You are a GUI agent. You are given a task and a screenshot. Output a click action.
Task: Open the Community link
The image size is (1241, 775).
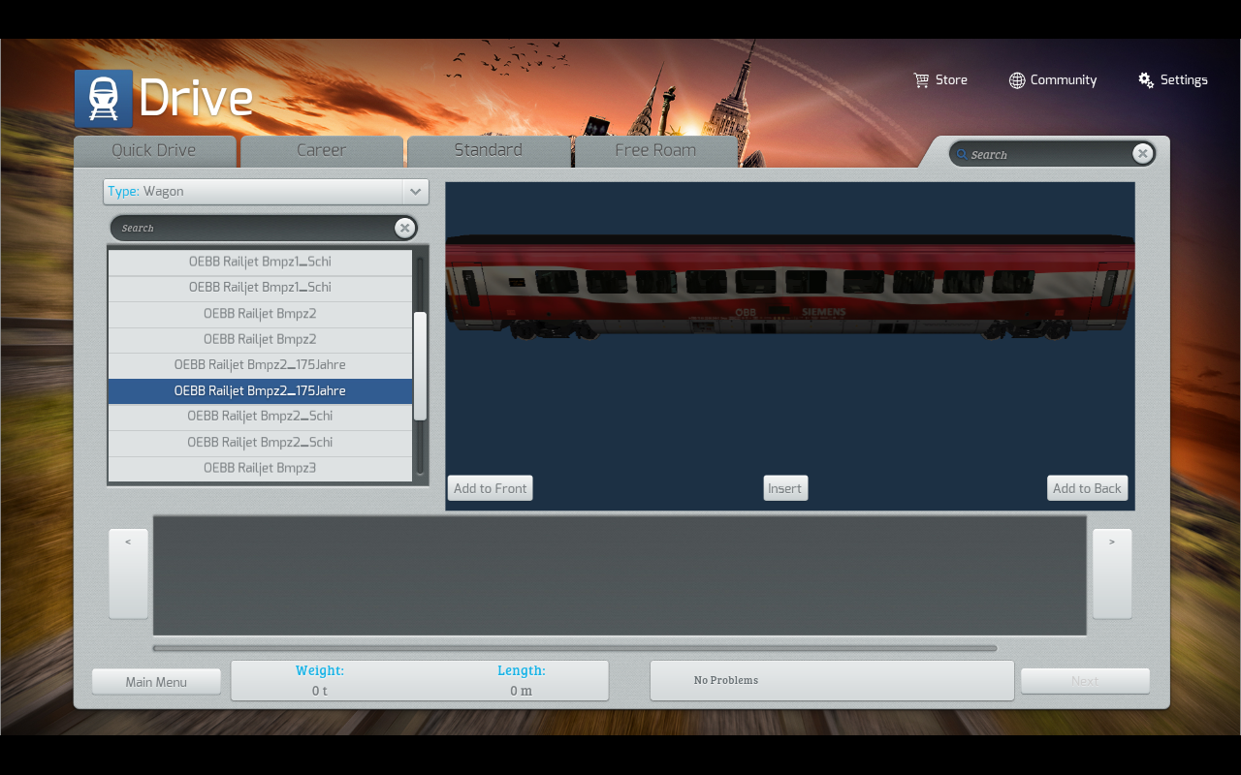1053,80
